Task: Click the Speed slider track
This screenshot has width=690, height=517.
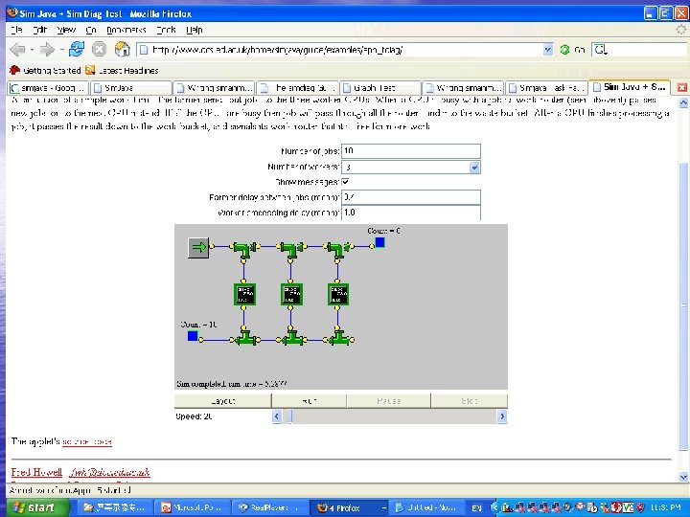Action: pyautogui.click(x=393, y=416)
